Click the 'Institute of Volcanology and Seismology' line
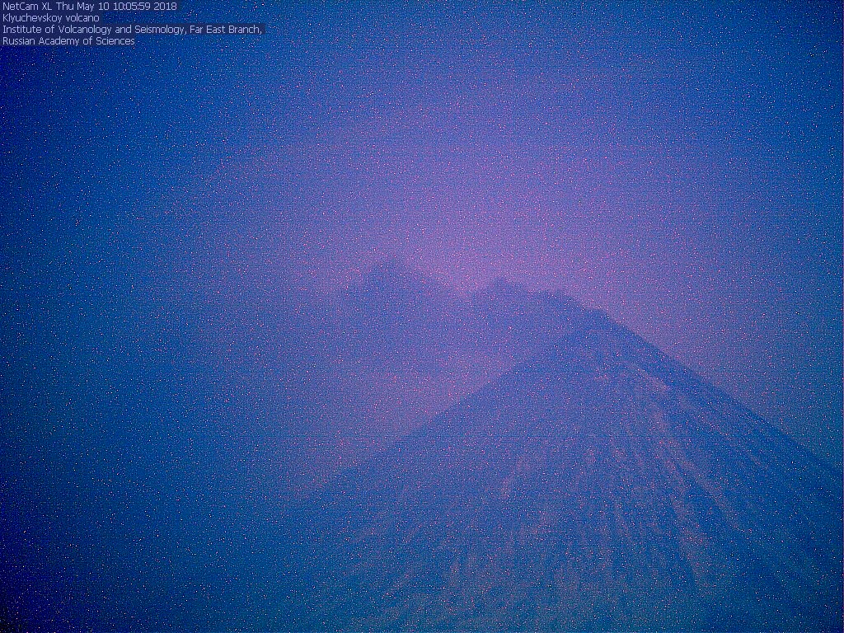844x633 pixels. coord(133,30)
